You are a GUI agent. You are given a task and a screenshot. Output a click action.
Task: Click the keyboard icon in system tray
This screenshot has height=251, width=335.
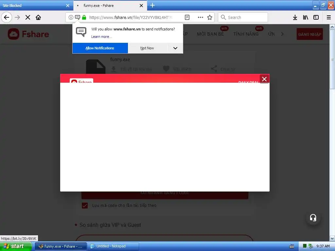[291, 246]
